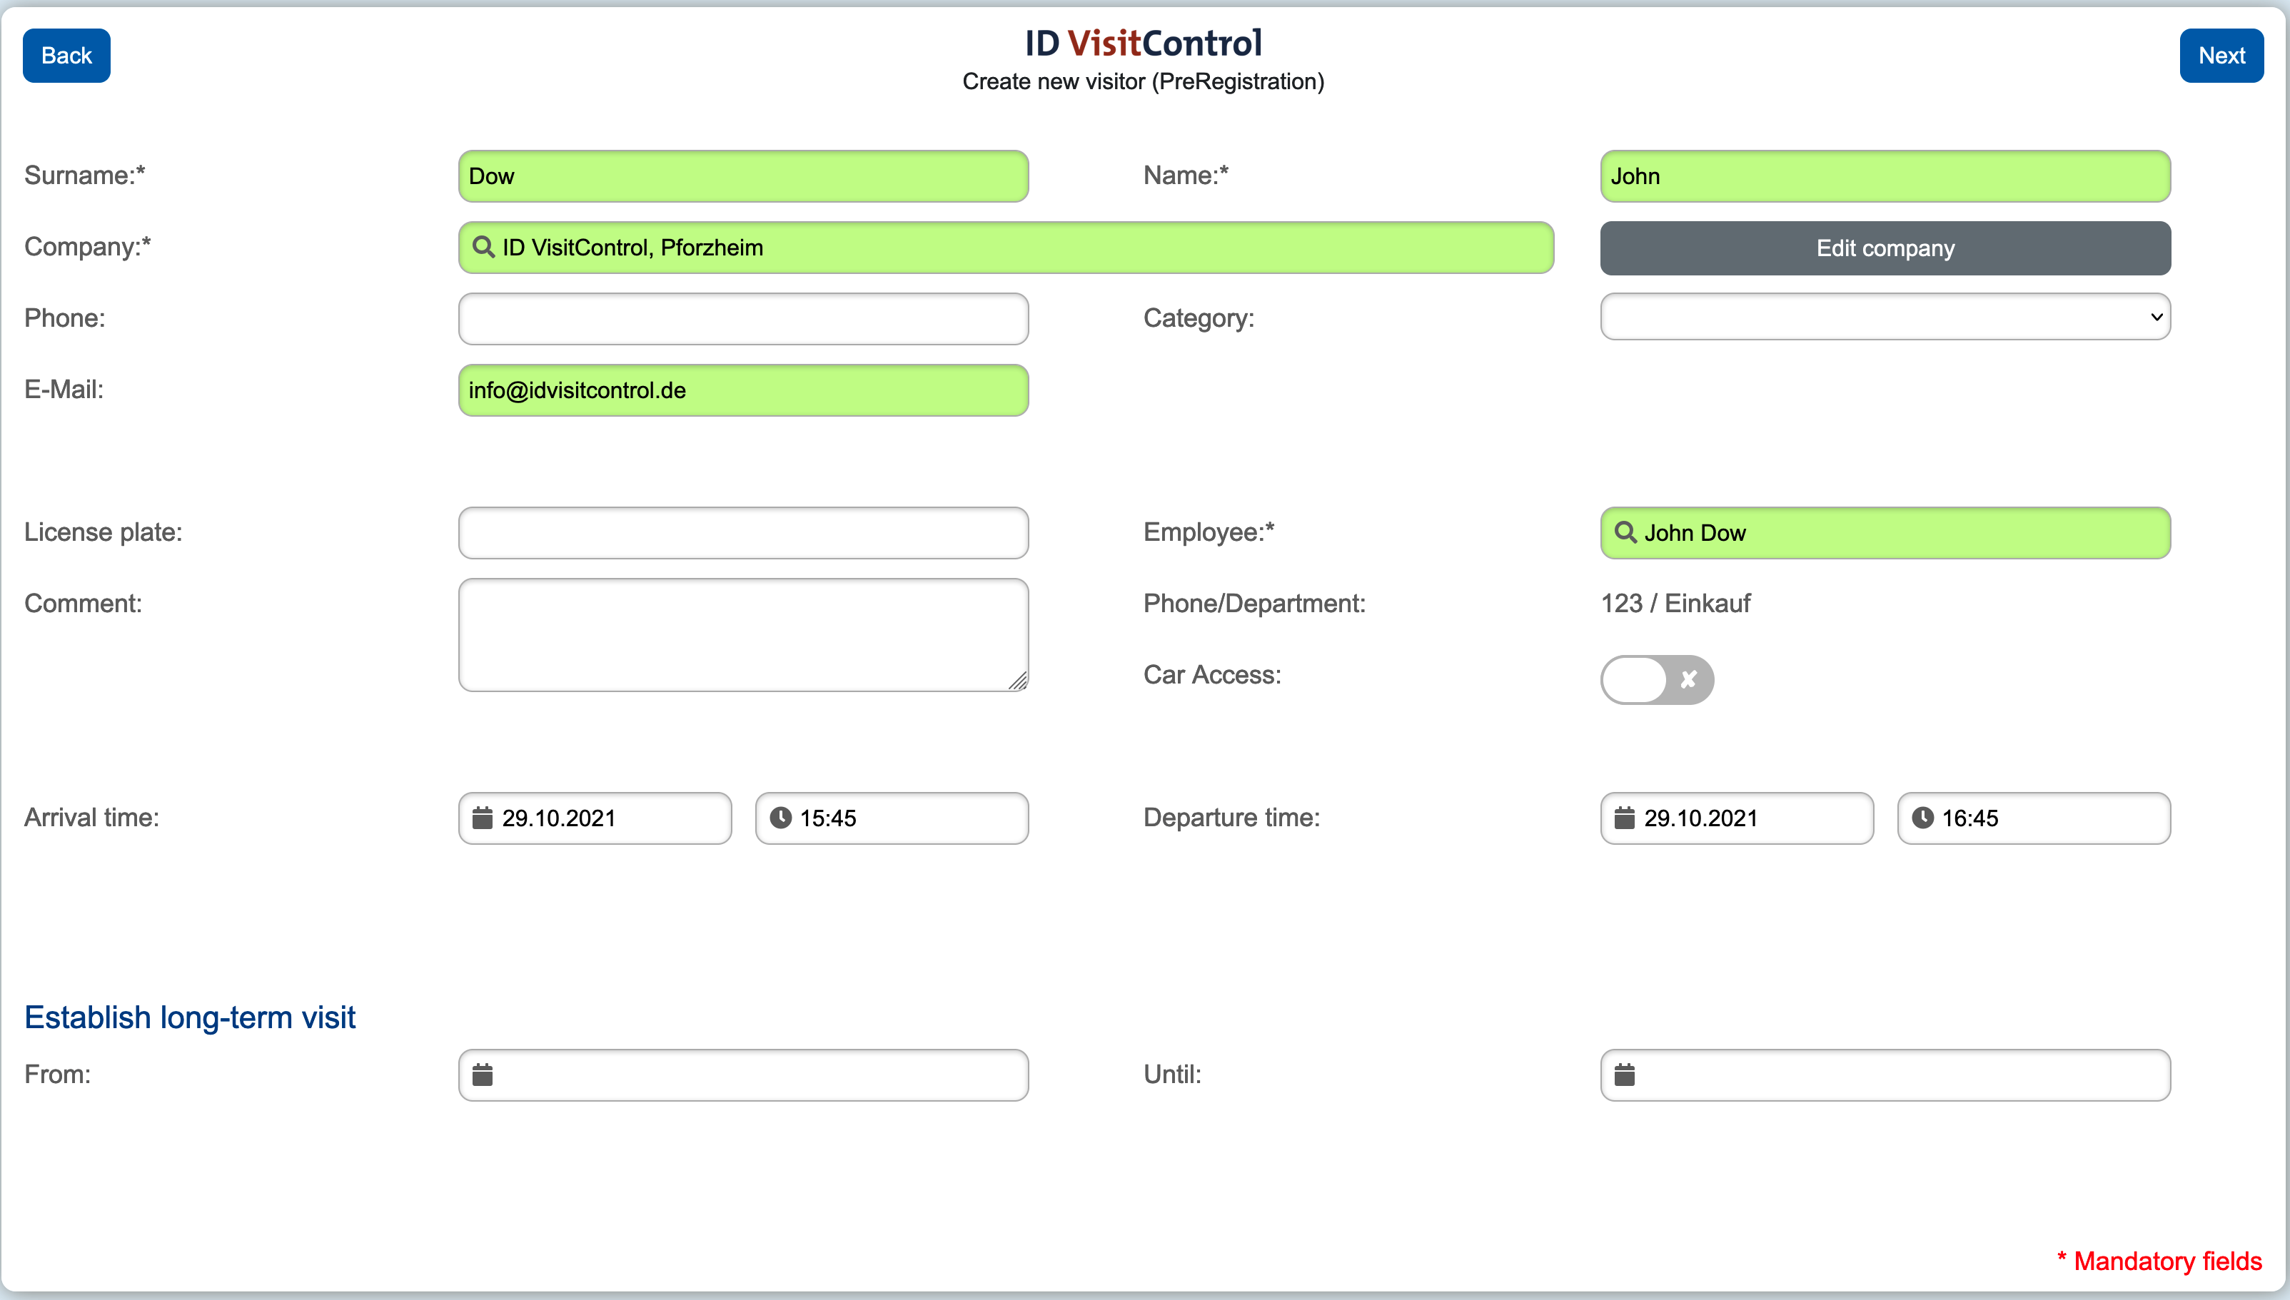Click the search icon in Employee field

pyautogui.click(x=1625, y=532)
